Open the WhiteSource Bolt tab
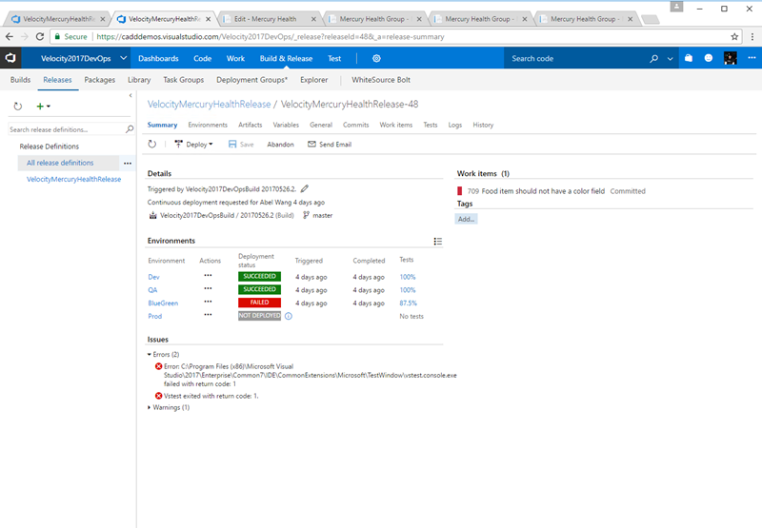 [381, 80]
